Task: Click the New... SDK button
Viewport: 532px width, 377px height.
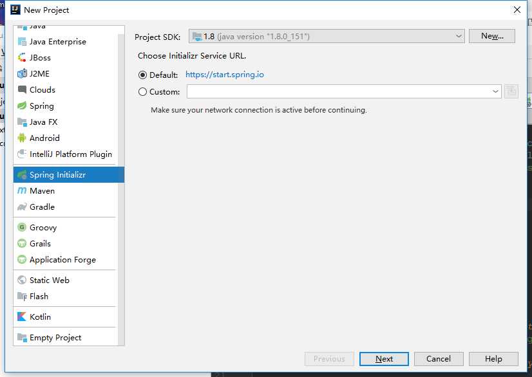Action: click(x=492, y=36)
